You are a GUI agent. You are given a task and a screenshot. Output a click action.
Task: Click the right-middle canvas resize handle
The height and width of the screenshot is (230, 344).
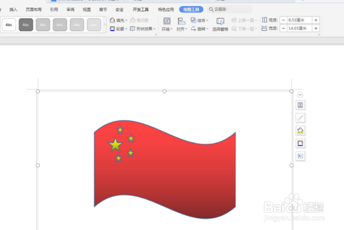pos(292,165)
